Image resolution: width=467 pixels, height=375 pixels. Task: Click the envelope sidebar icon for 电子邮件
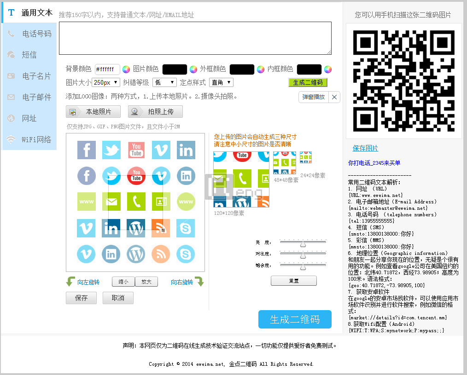(11, 97)
